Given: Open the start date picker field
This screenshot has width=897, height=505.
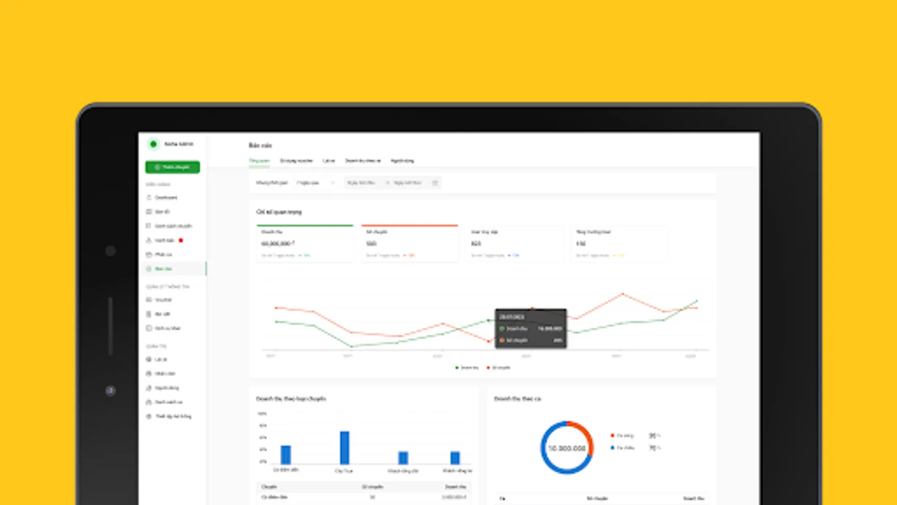Looking at the screenshot, I should click(x=362, y=183).
